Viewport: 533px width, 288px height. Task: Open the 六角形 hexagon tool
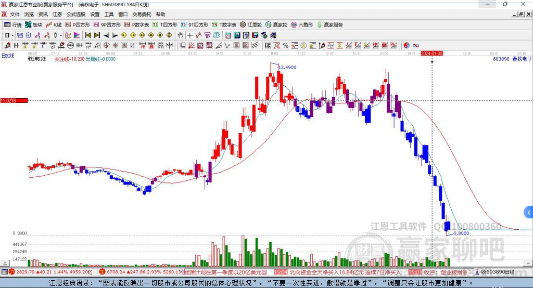tap(302, 25)
